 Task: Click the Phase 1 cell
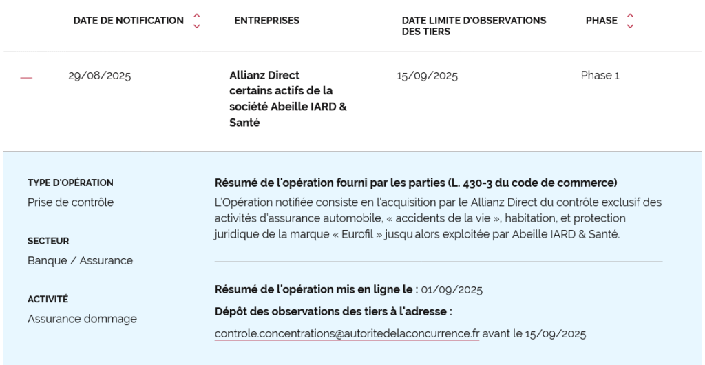pyautogui.click(x=600, y=76)
